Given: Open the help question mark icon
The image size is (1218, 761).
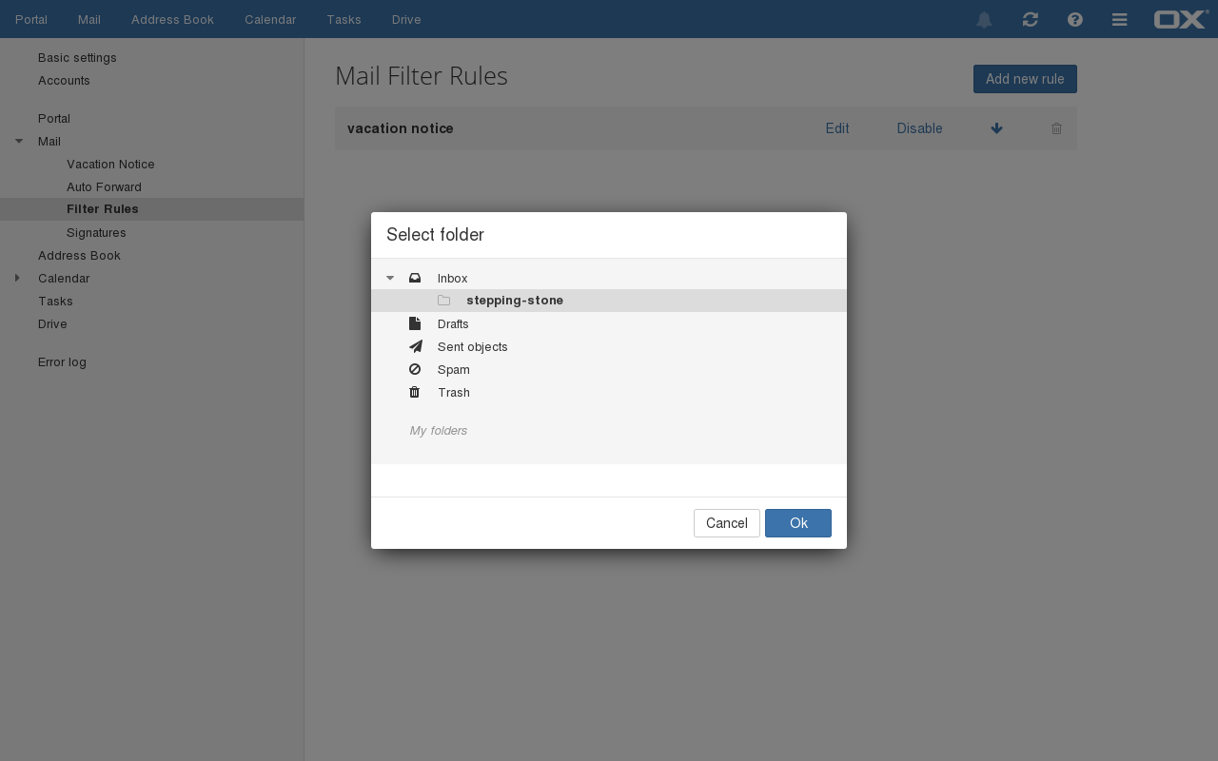Looking at the screenshot, I should [1074, 20].
